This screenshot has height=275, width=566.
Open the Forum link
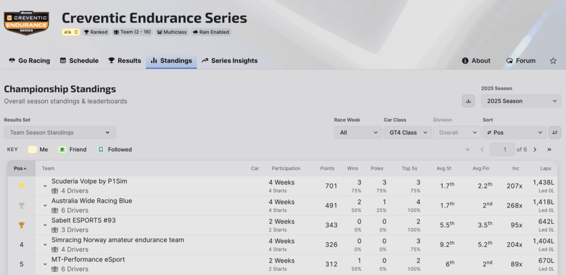tap(521, 61)
